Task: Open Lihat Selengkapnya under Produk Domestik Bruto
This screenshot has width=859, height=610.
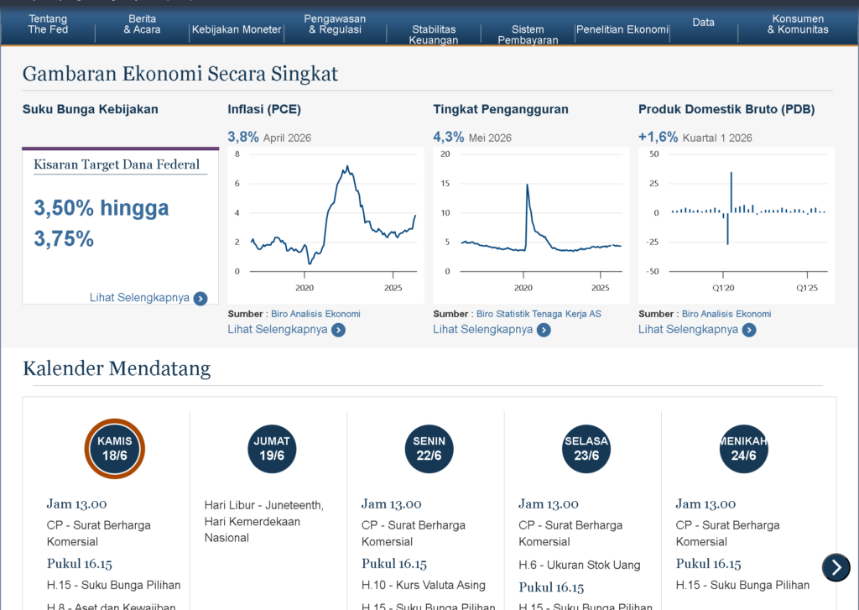Action: pos(688,330)
